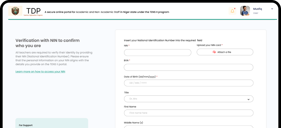Click the 'Verification with NIN' heading
Viewport: 281px width, 128px height.
tap(47, 43)
